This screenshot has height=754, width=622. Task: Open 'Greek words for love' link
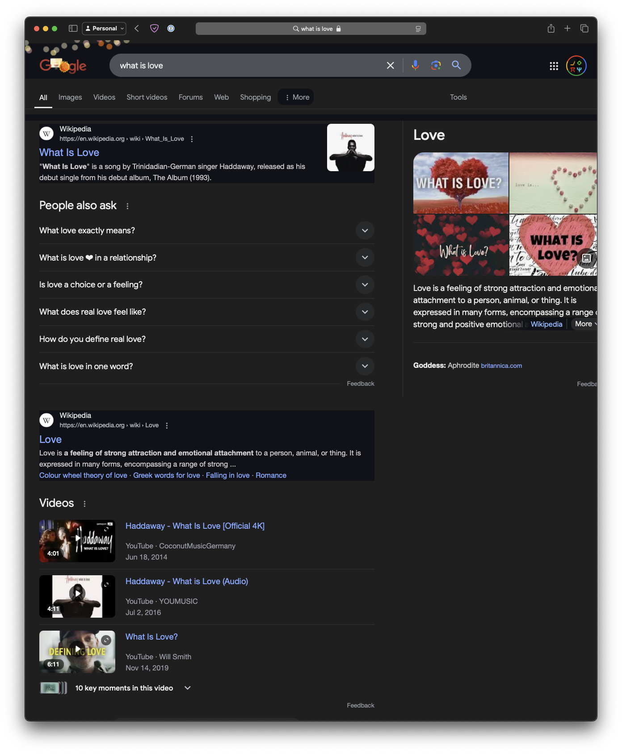coord(167,476)
